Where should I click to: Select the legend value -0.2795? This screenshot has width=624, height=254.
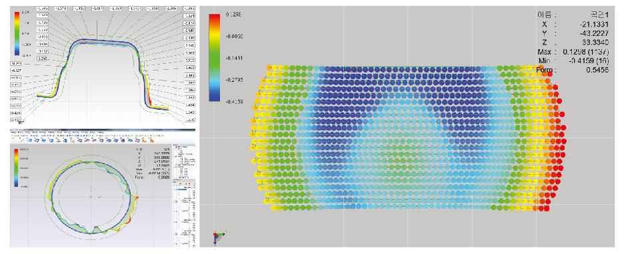point(235,80)
